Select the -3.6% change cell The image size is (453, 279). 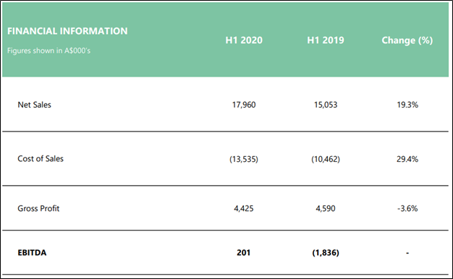[407, 208]
